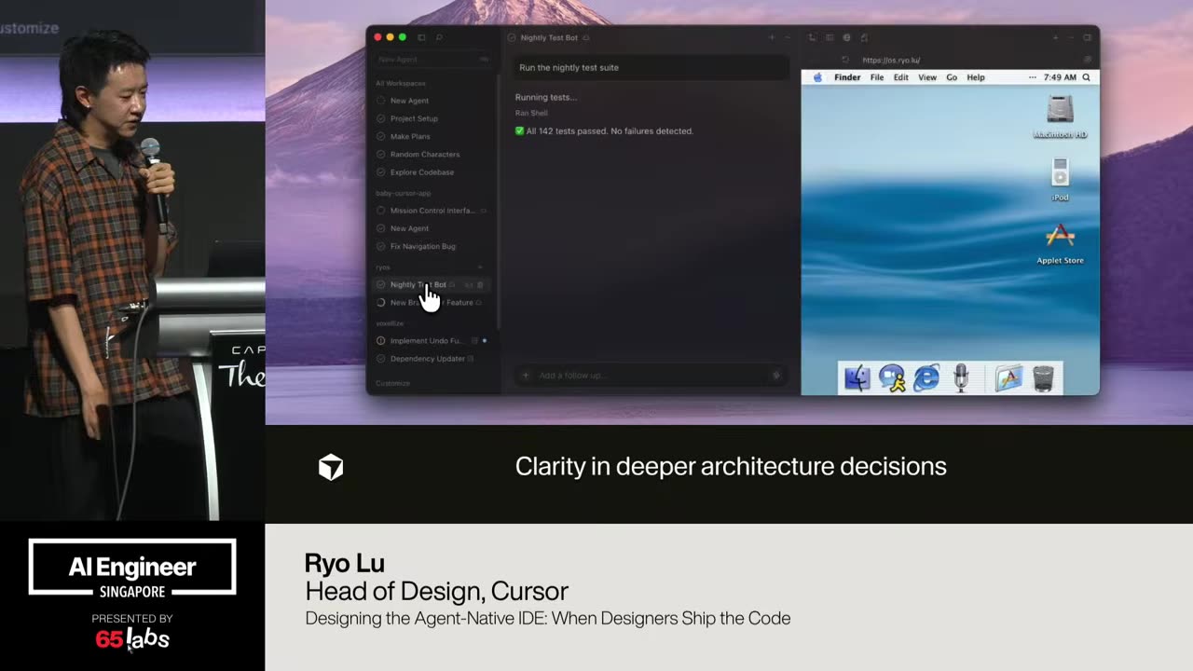Click the microphone icon in follow-up field
The width and height of the screenshot is (1193, 671).
click(x=776, y=376)
